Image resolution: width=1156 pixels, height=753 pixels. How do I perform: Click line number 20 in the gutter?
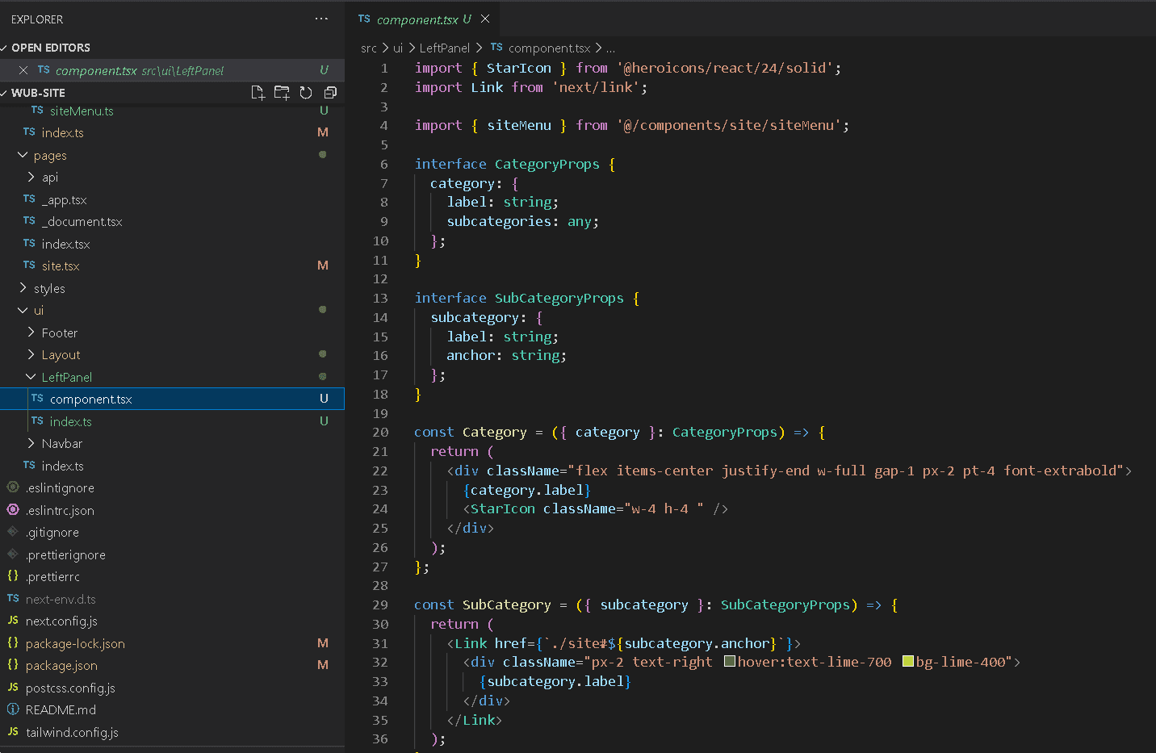coord(380,432)
